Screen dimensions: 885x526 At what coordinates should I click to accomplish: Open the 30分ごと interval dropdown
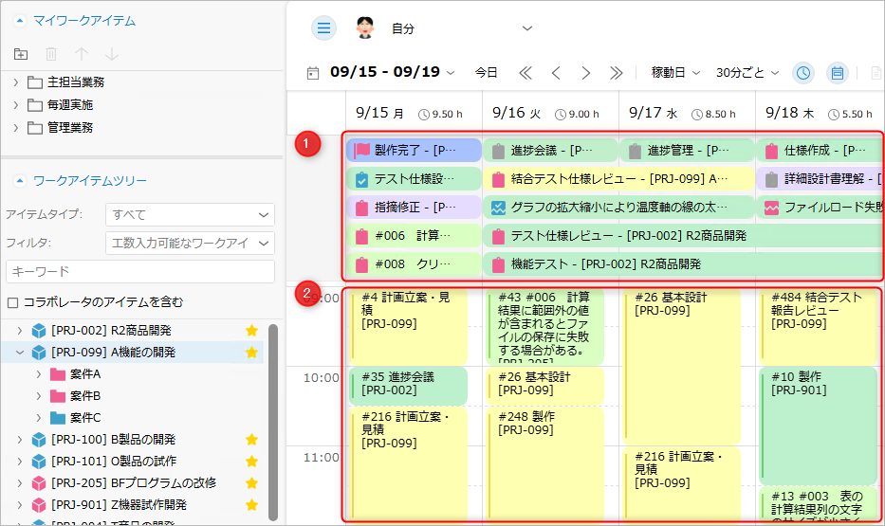(747, 73)
